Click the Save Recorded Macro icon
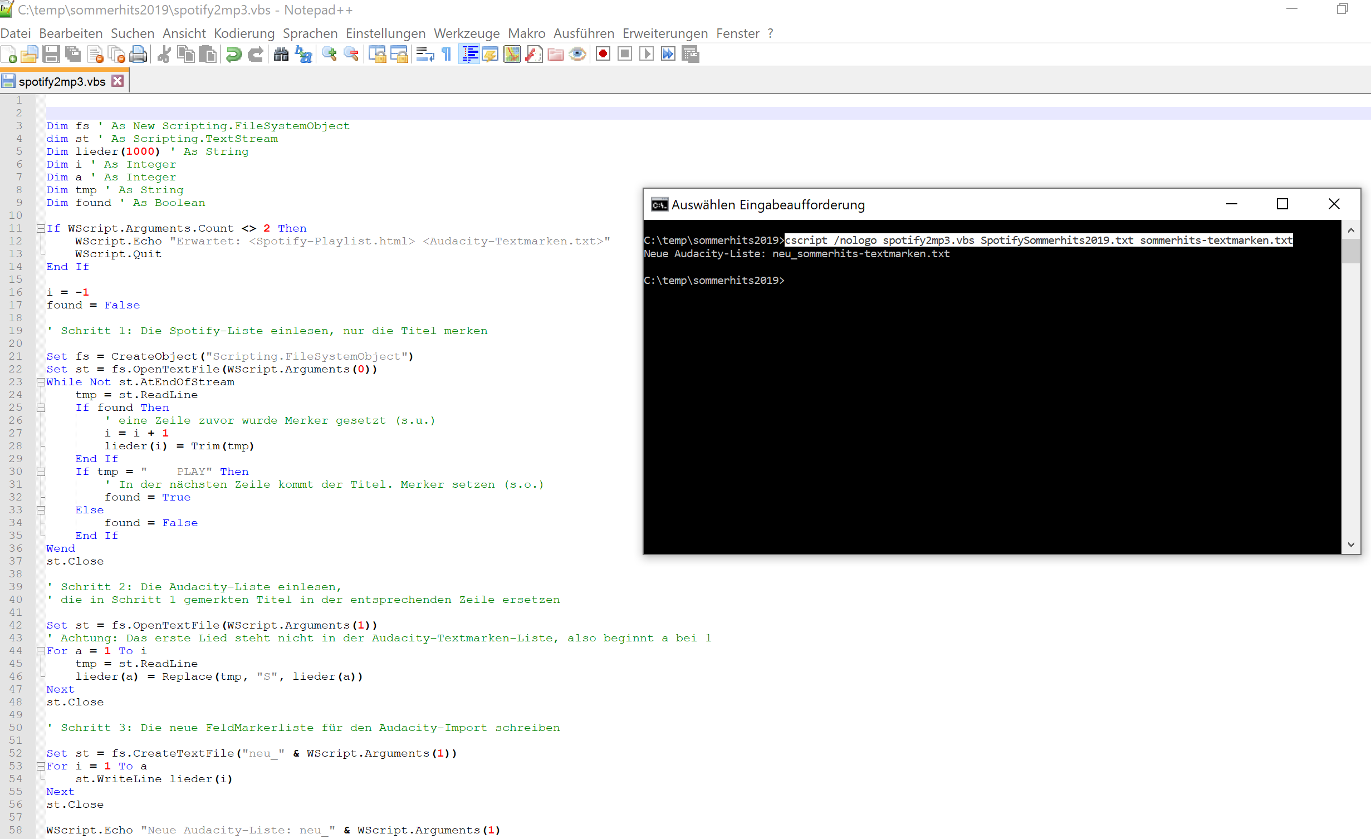 pyautogui.click(x=691, y=54)
